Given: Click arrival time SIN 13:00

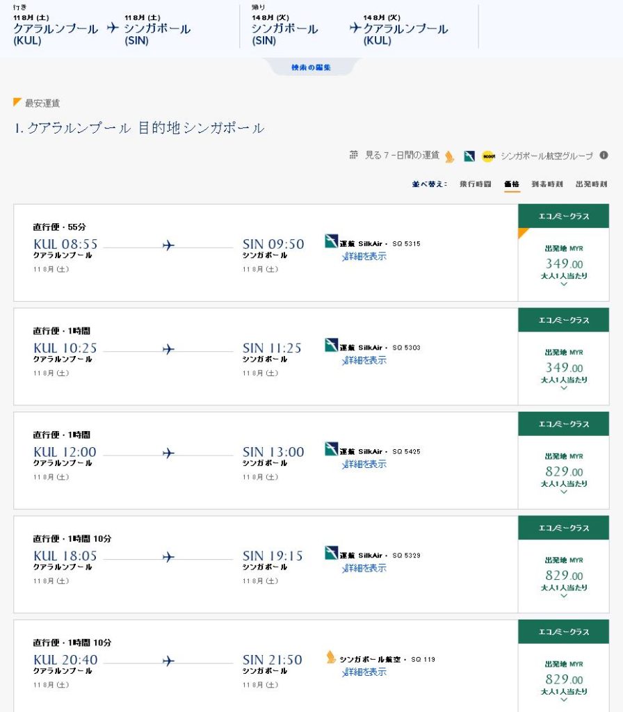Looking at the screenshot, I should (x=273, y=452).
